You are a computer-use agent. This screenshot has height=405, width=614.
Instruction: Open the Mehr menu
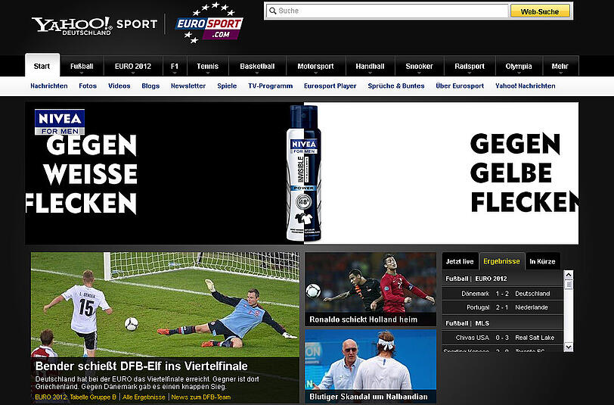click(560, 67)
